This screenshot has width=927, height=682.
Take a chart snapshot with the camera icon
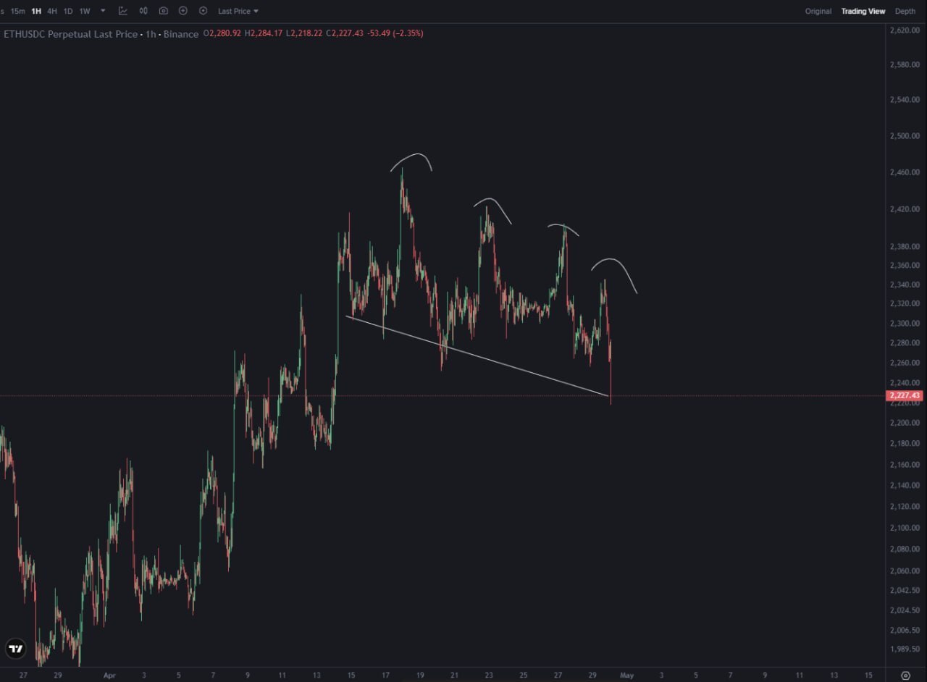pos(163,11)
